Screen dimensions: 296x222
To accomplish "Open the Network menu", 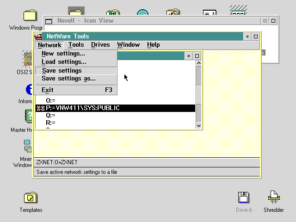I will [49, 45].
